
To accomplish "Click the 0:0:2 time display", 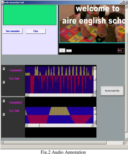I will (121, 50).
